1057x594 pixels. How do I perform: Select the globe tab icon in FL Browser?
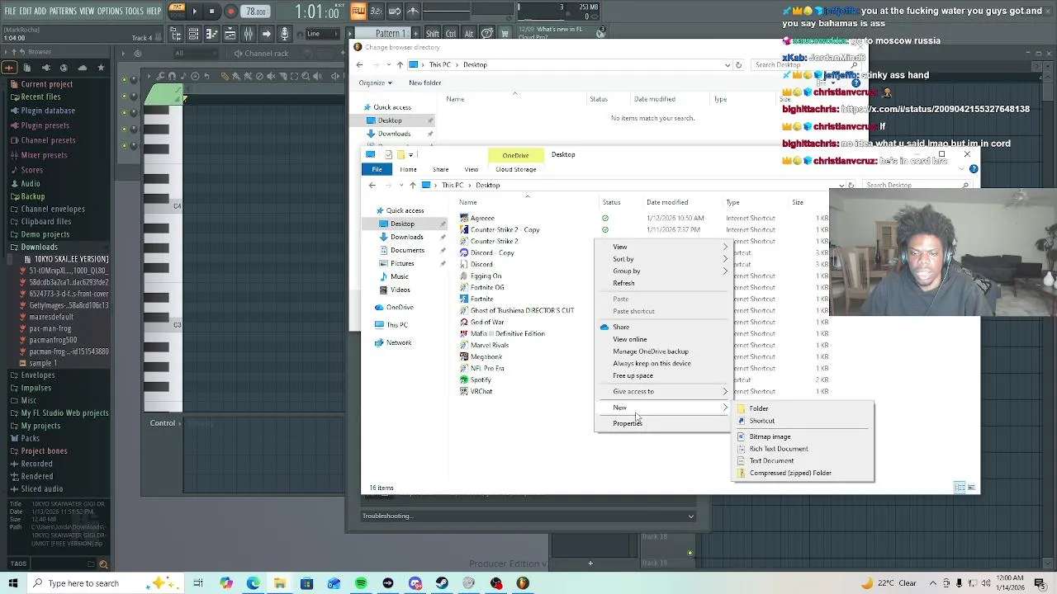coord(64,68)
